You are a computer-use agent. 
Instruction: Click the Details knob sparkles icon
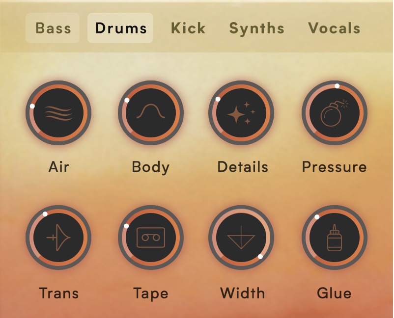(x=241, y=113)
